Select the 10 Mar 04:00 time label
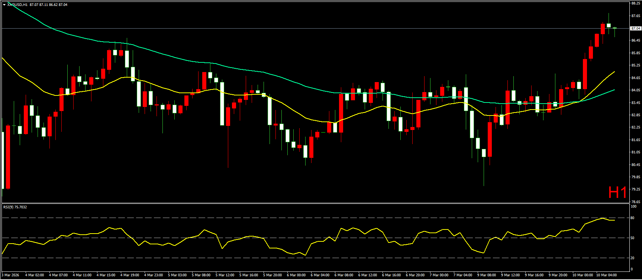Image resolution: width=642 pixels, height=280 pixels. (x=606, y=275)
